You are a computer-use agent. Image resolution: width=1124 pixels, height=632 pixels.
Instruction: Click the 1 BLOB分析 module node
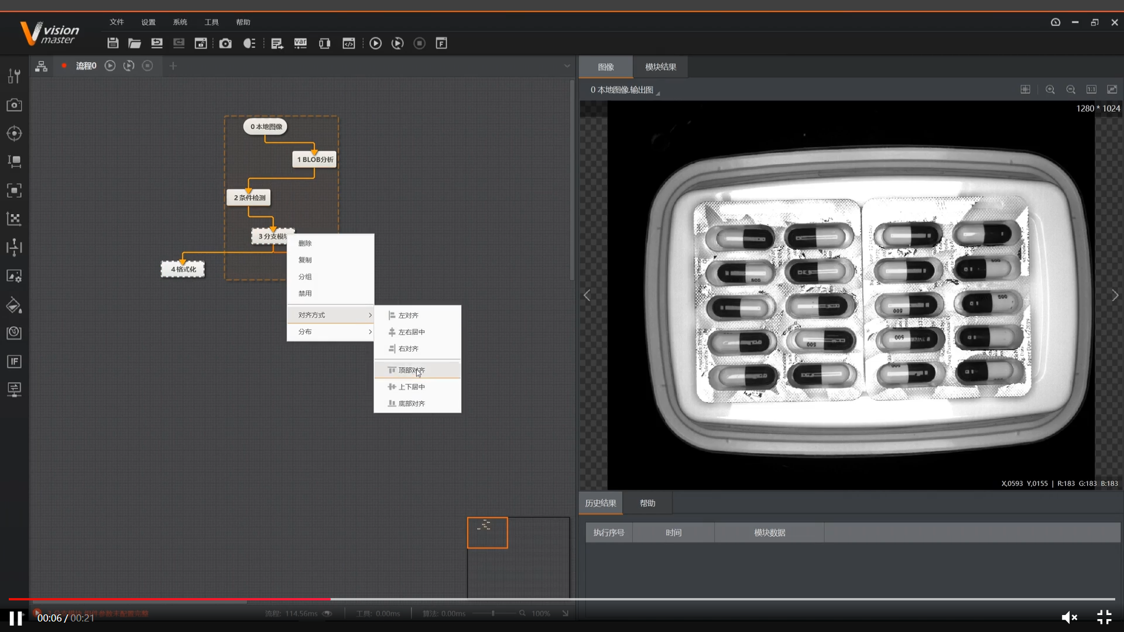[x=314, y=159]
